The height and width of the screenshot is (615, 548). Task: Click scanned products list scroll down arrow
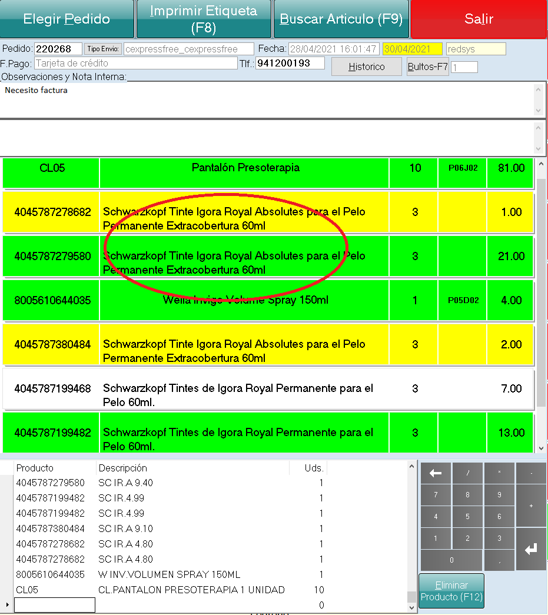click(x=411, y=607)
